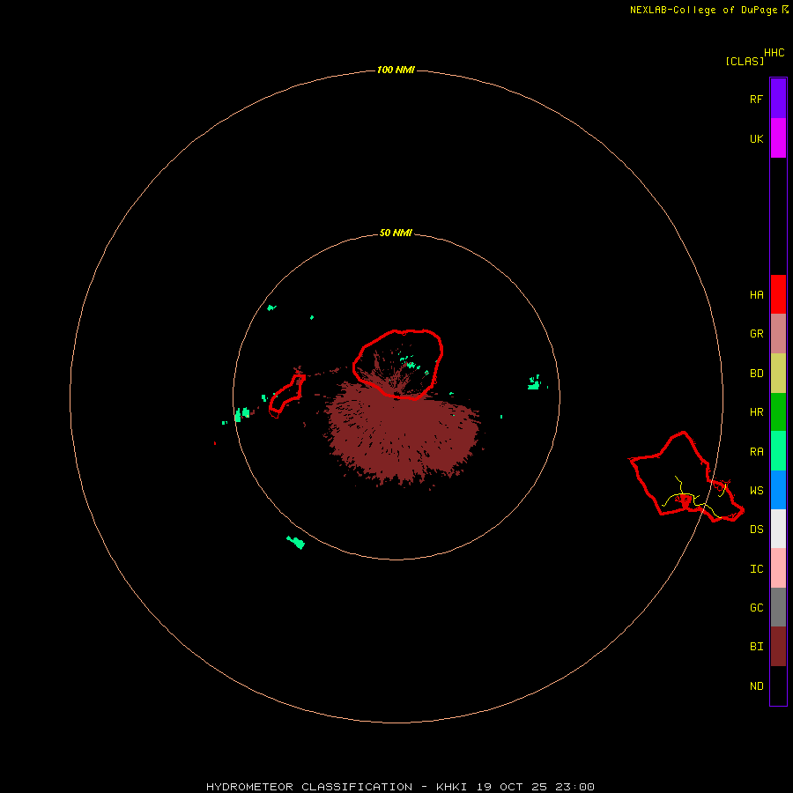Viewport: 793px width, 793px height.
Task: Click the ND legend label
Action: (756, 686)
